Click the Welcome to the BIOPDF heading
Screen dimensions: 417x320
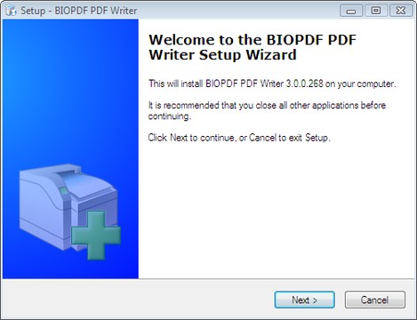pos(252,47)
